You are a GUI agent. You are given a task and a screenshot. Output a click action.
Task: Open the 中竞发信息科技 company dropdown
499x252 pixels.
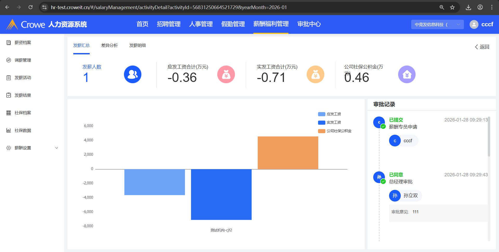click(x=437, y=24)
